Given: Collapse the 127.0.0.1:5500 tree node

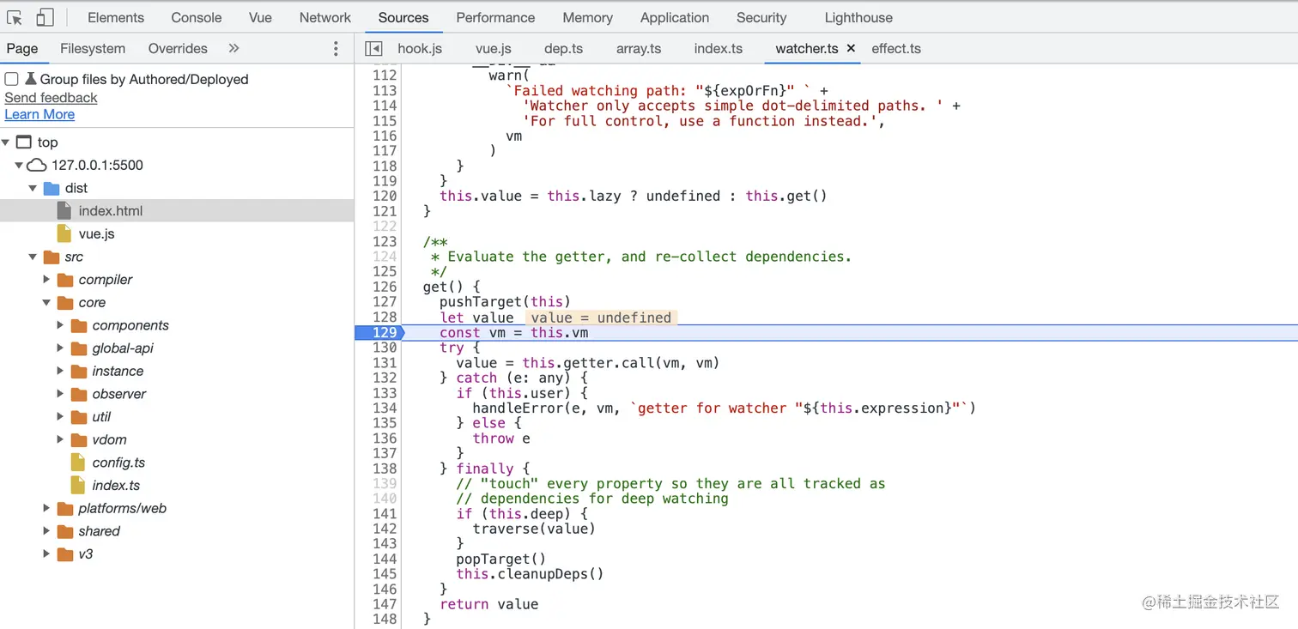Looking at the screenshot, I should coord(19,165).
